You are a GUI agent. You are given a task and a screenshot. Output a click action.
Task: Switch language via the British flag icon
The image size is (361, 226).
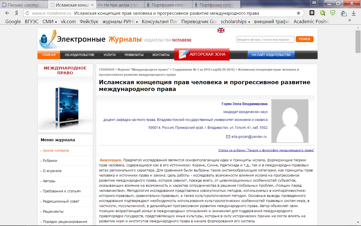(x=221, y=30)
